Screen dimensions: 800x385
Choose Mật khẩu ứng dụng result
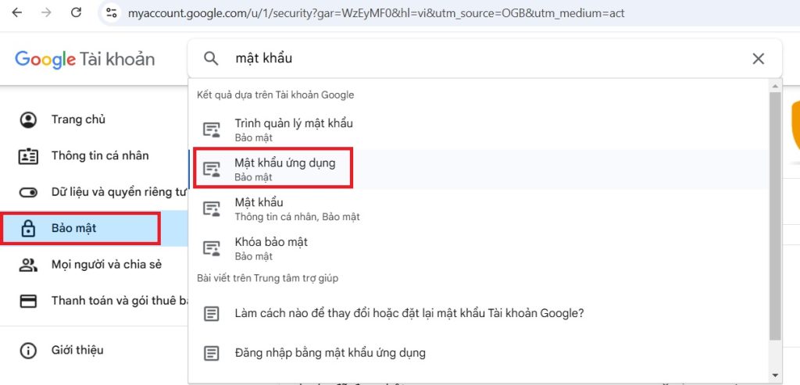coord(284,169)
